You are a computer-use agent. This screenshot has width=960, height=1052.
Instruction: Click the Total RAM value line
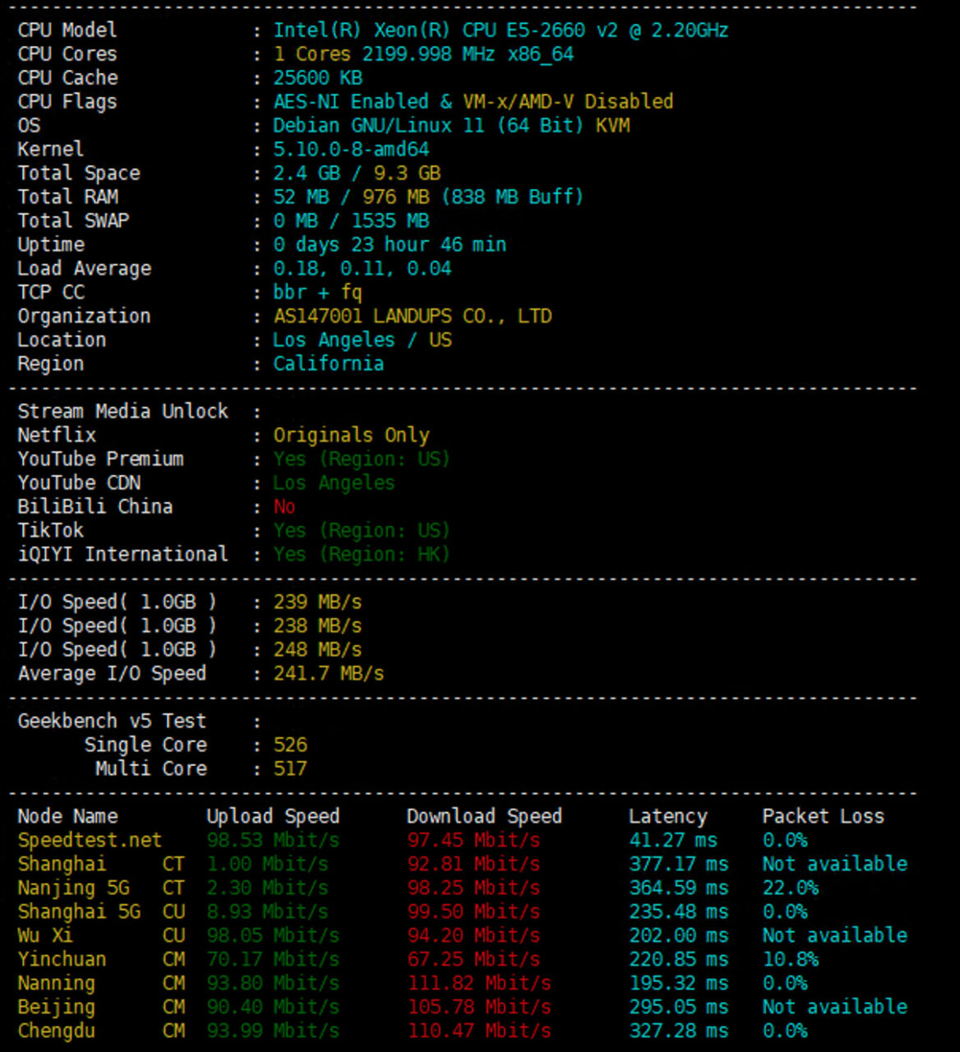[427, 197]
